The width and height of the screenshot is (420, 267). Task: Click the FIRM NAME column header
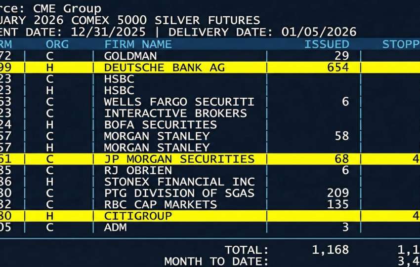[138, 44]
